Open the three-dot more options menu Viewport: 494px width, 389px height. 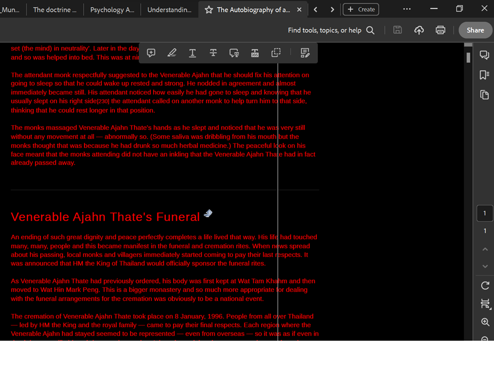[407, 9]
